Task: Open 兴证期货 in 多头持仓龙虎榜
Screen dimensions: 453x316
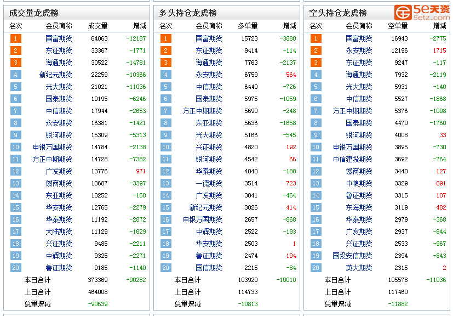Action: coord(209,147)
